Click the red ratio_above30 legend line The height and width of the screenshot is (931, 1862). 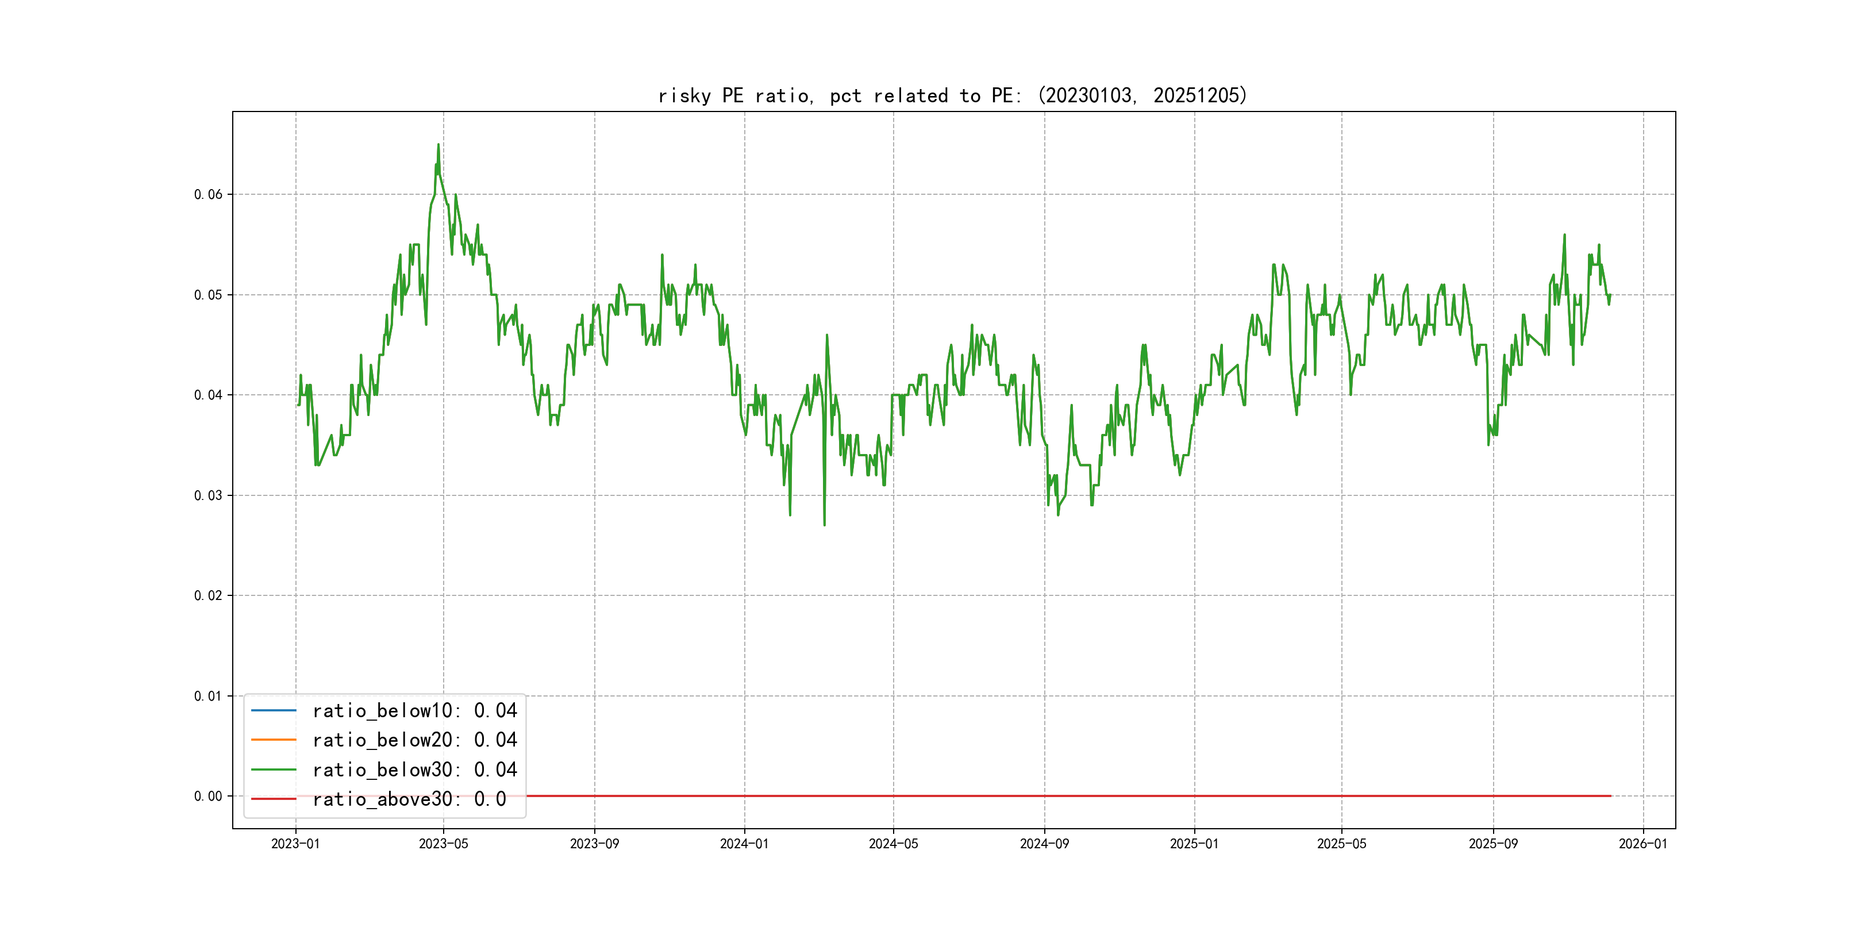pos(273,799)
